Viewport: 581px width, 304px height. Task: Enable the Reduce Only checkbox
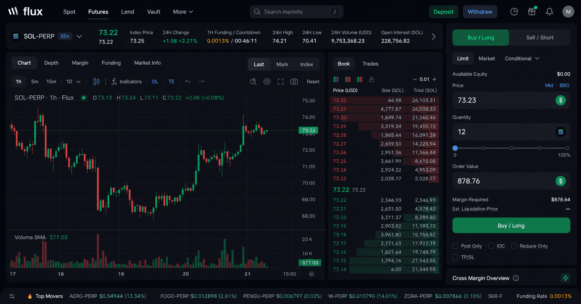[514, 246]
